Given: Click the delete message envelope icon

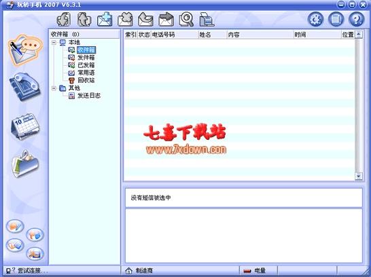Looking at the screenshot, I should (x=125, y=20).
